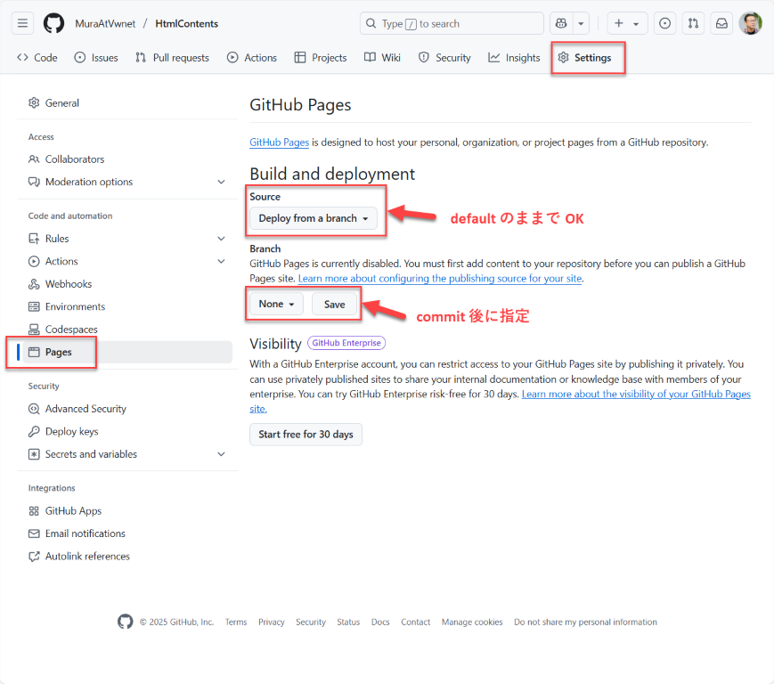Open Codespaces settings

(x=127, y=330)
